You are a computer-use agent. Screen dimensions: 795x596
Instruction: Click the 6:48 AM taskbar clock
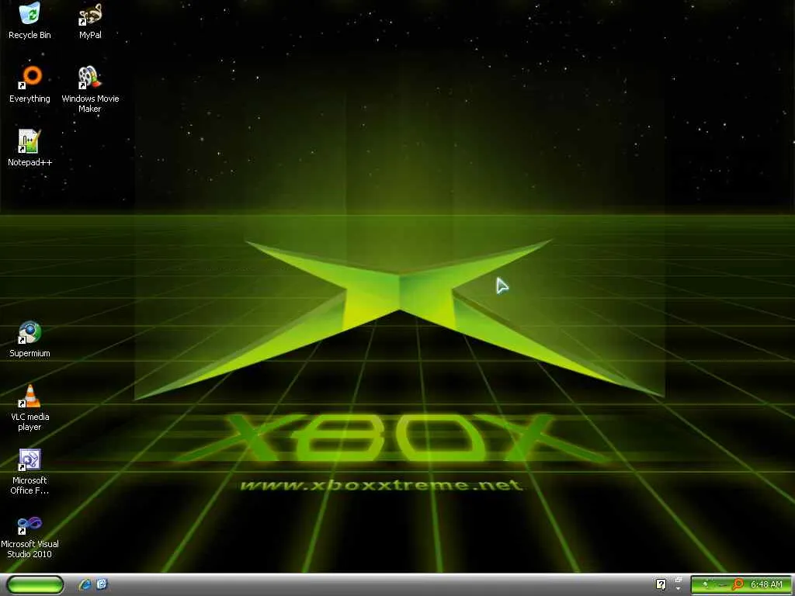[x=766, y=585]
